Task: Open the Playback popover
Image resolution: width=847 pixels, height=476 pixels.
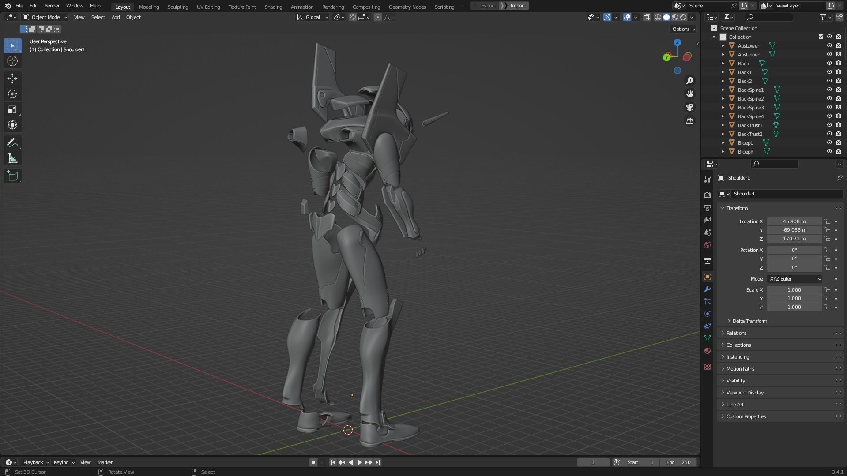Action: click(36, 462)
